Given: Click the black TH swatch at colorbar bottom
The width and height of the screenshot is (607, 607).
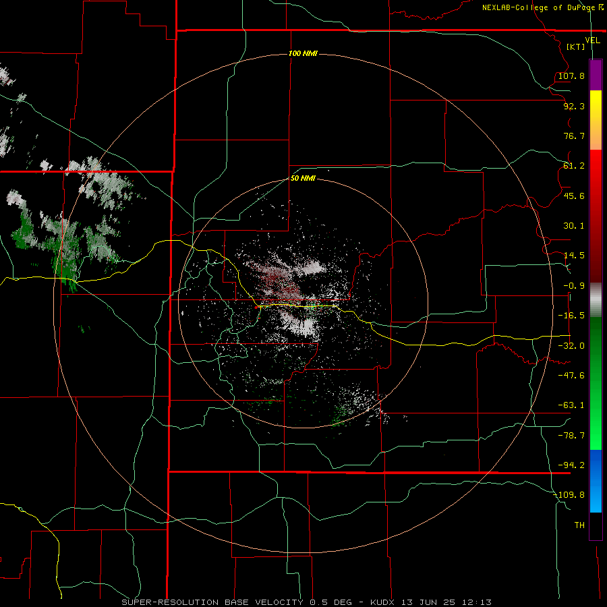Looking at the screenshot, I should 596,525.
